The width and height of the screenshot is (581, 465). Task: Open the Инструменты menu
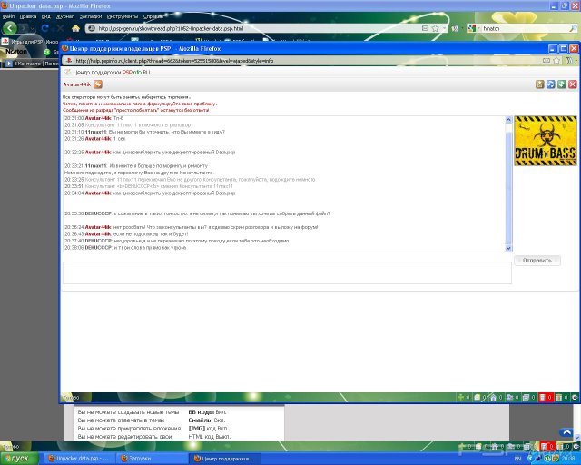pos(123,15)
